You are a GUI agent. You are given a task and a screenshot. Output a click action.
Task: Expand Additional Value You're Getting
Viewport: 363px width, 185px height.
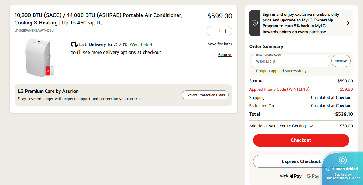[x=311, y=126]
